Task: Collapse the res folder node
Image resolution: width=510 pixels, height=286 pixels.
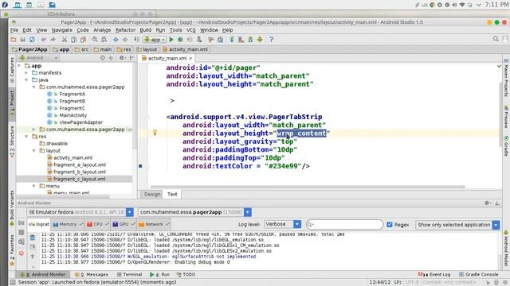Action: click(26, 137)
